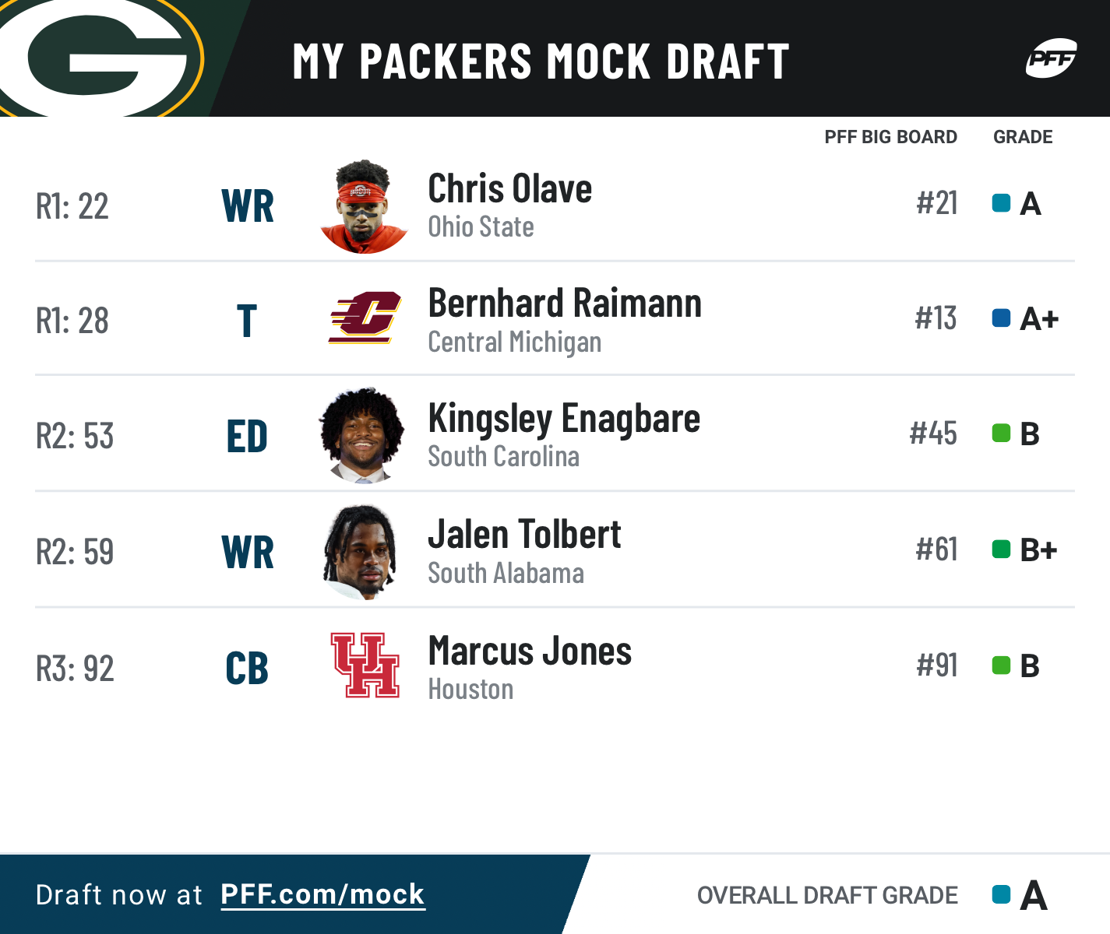Click Jalen Tolbert's player headshot

click(361, 551)
